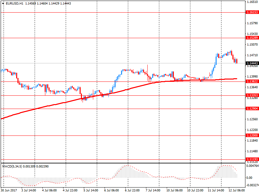
Task: Select the 1.13990 price scale value
Action: (x=252, y=76)
